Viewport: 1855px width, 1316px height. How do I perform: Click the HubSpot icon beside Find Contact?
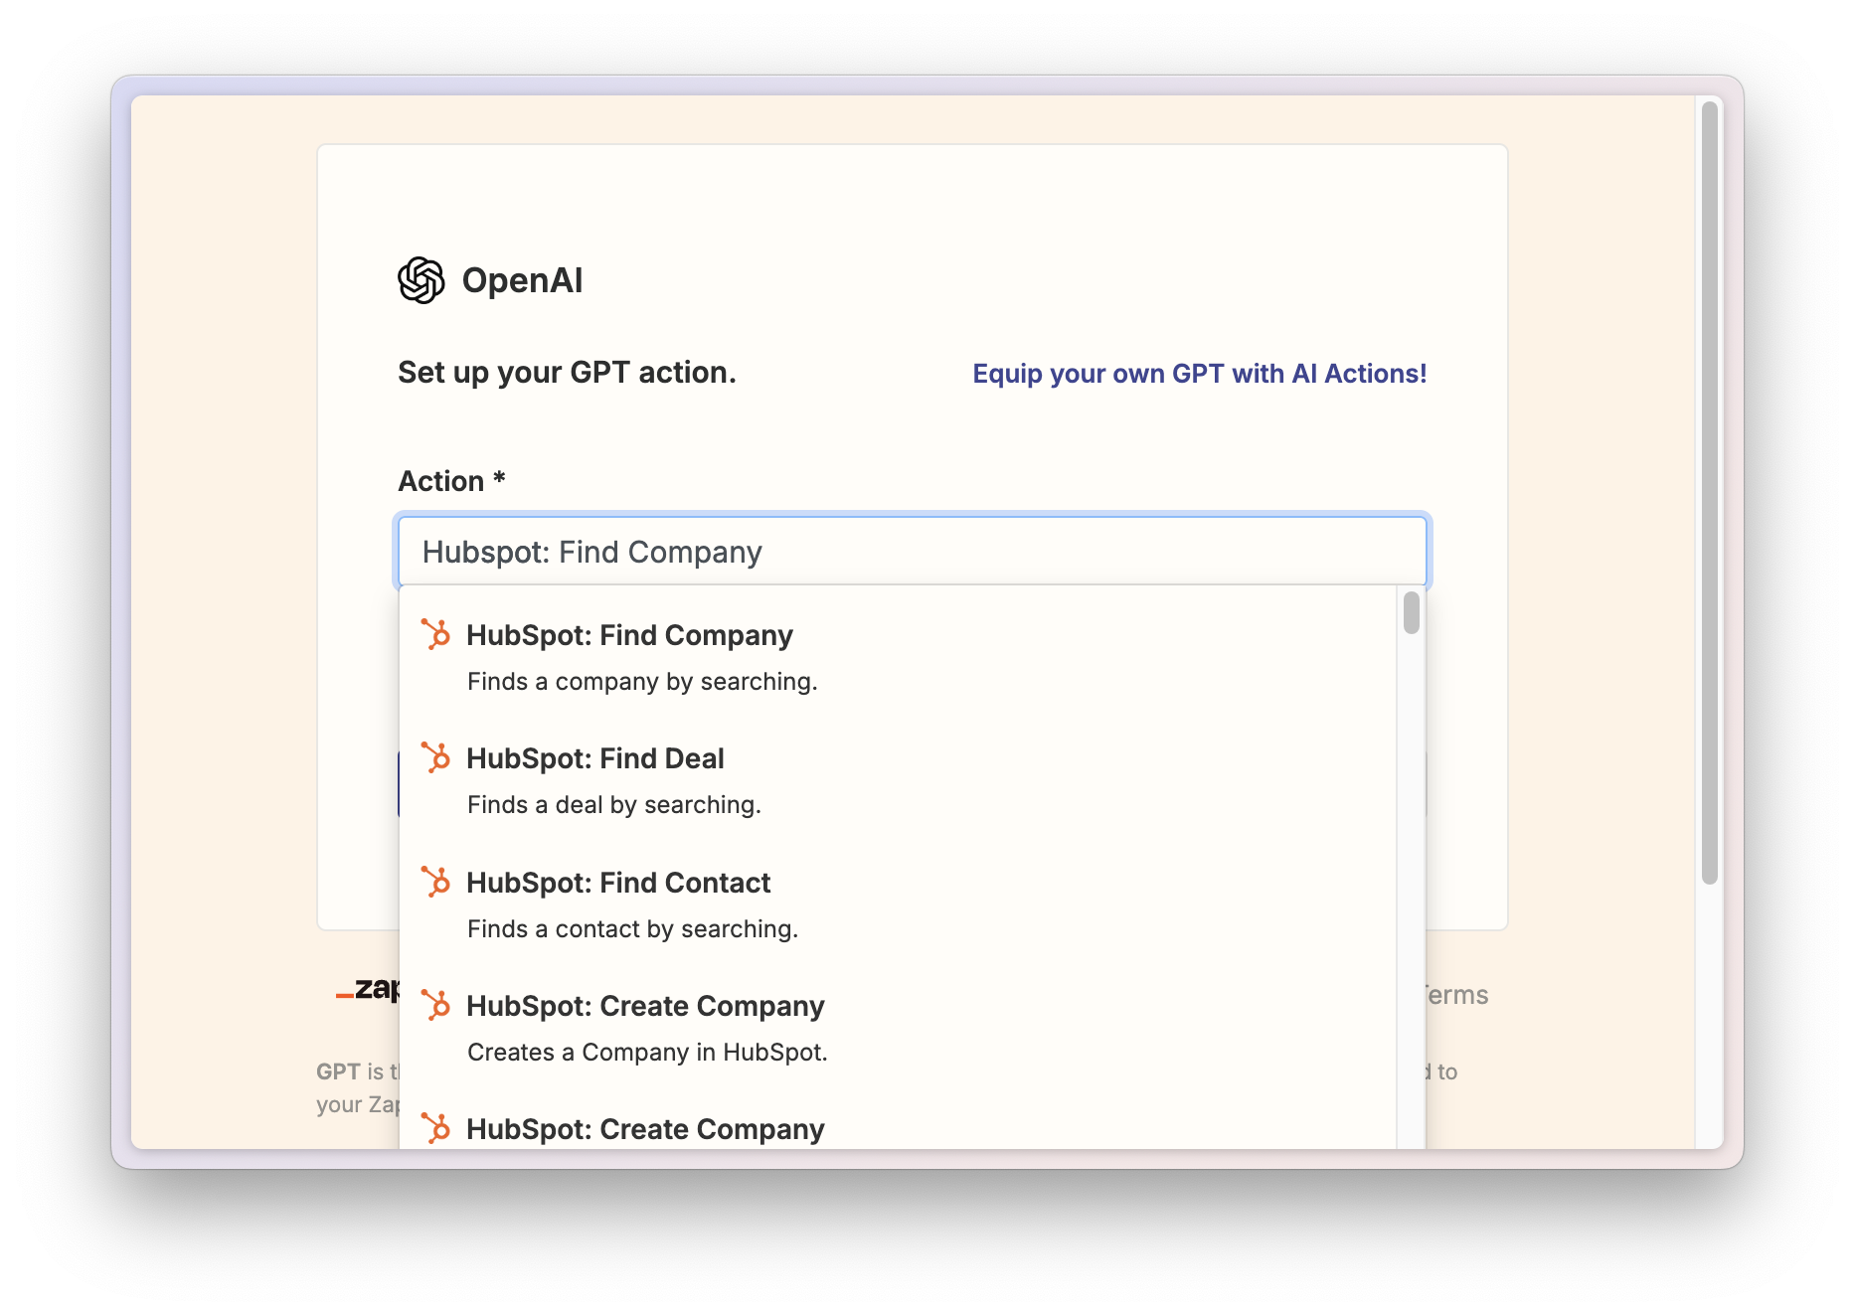point(435,881)
